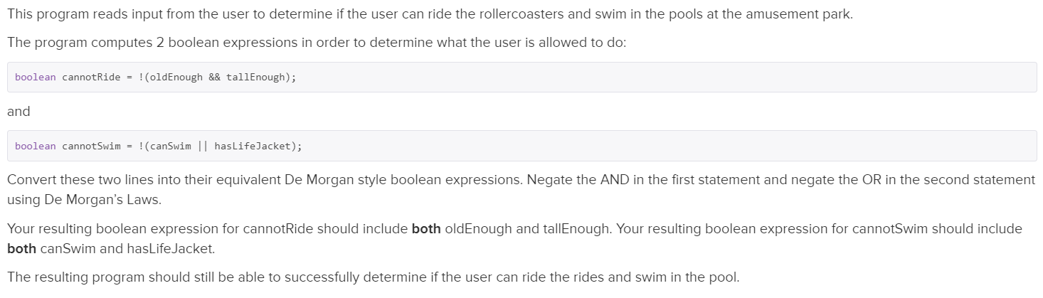Screen dimensions: 1043x298
Task: Click the final sentence starting 'The resulting program should'
Action: tap(373, 277)
